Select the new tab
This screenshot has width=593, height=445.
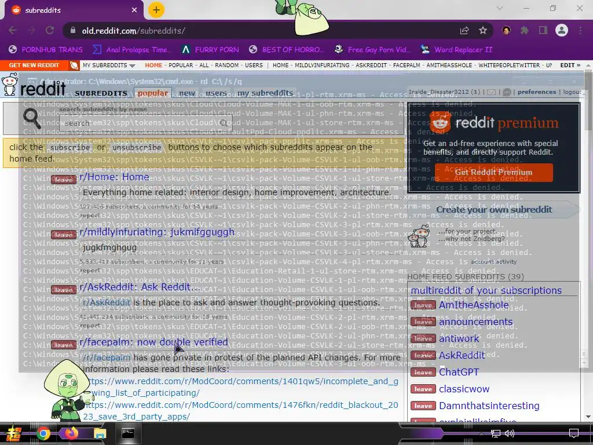187,93
